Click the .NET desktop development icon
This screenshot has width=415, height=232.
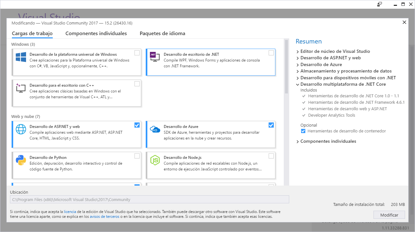tap(155, 57)
